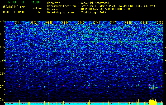Click the HROFFT program title text
Viewport: 166px width, 105px height.
pyautogui.click(x=16, y=2)
